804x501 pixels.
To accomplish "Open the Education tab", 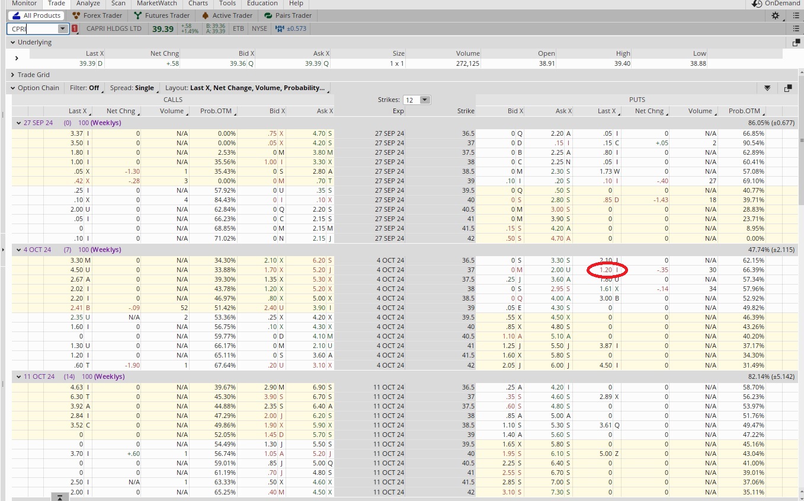I will tap(262, 4).
